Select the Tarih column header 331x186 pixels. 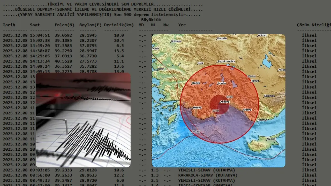tap(9, 25)
